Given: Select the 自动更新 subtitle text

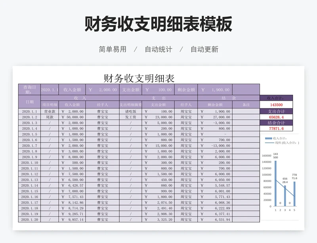Looking at the screenshot, I should click(204, 50).
